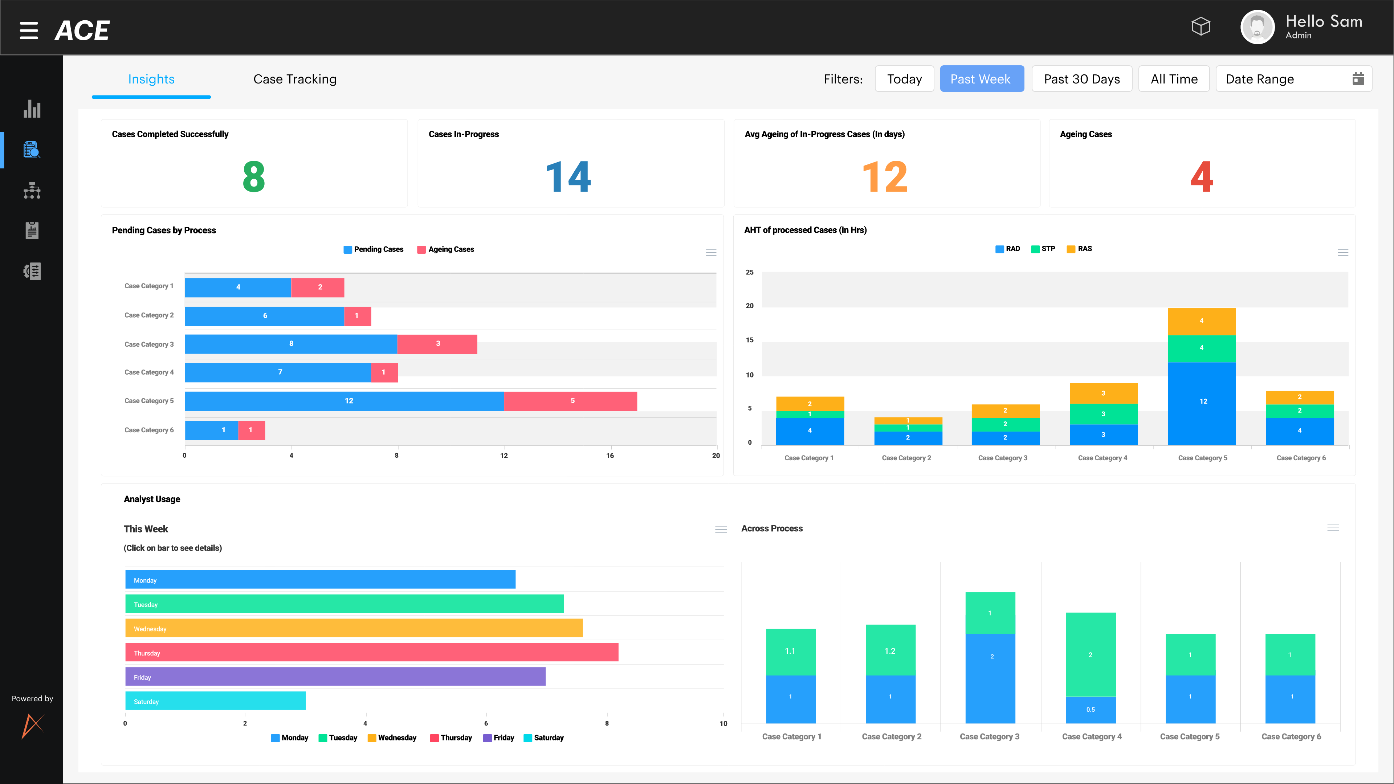
Task: Open the case search sidebar icon
Action: (x=32, y=150)
